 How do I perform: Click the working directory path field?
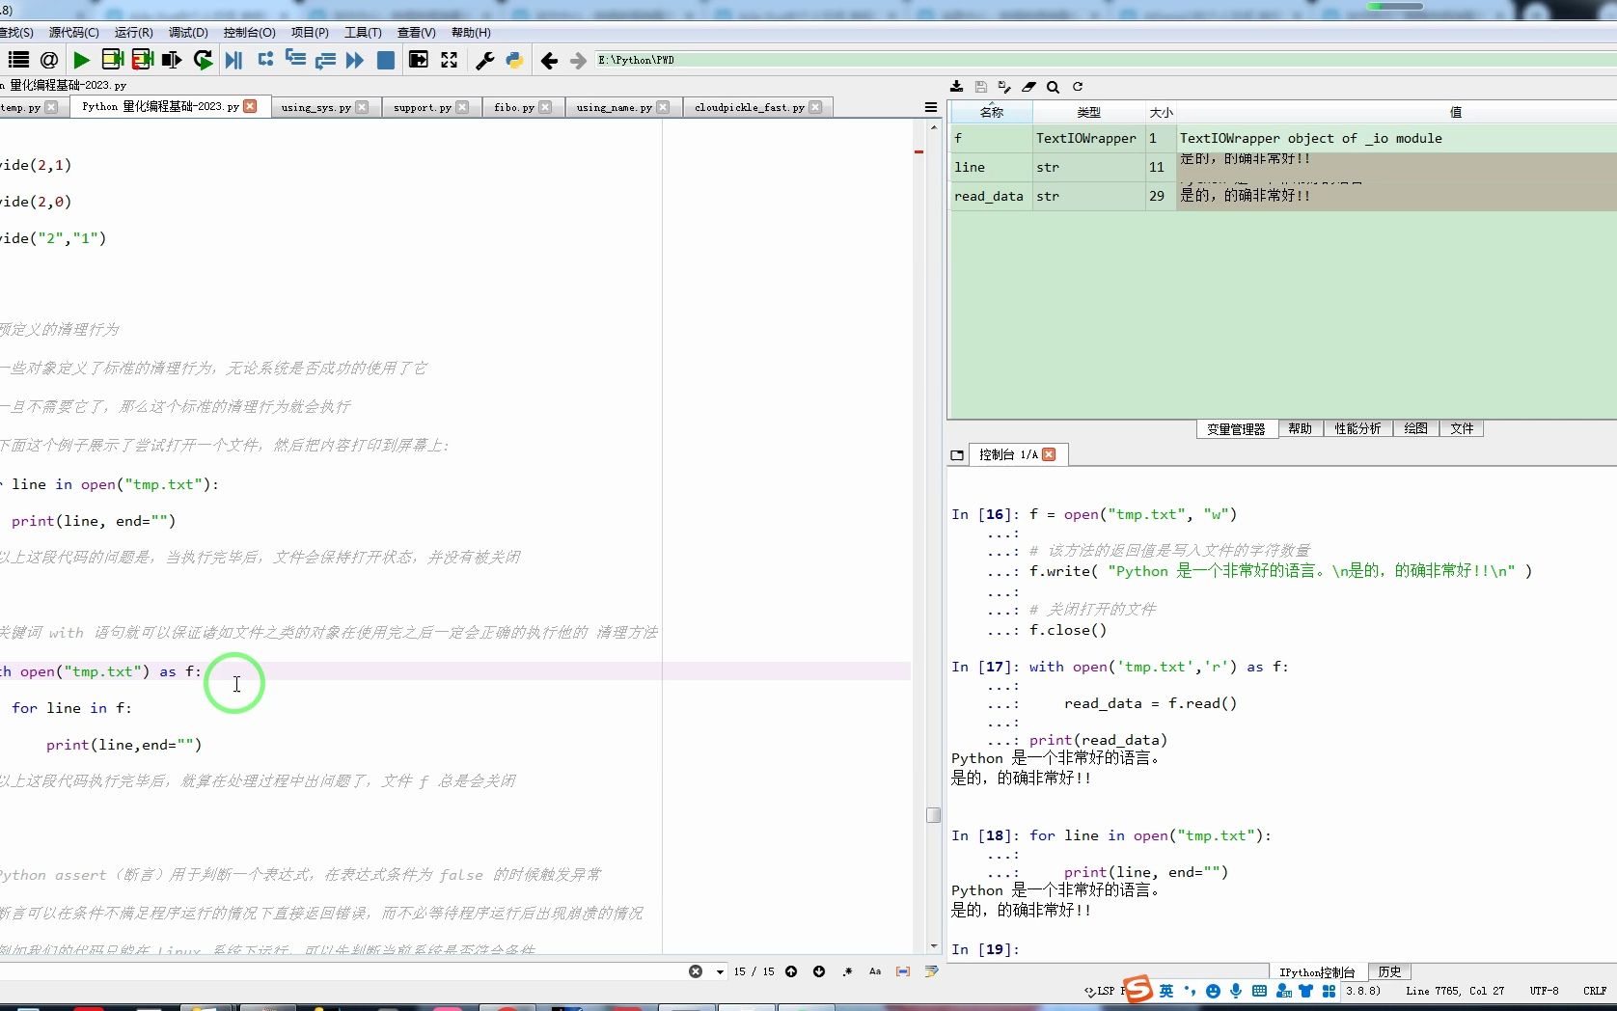[1105, 60]
